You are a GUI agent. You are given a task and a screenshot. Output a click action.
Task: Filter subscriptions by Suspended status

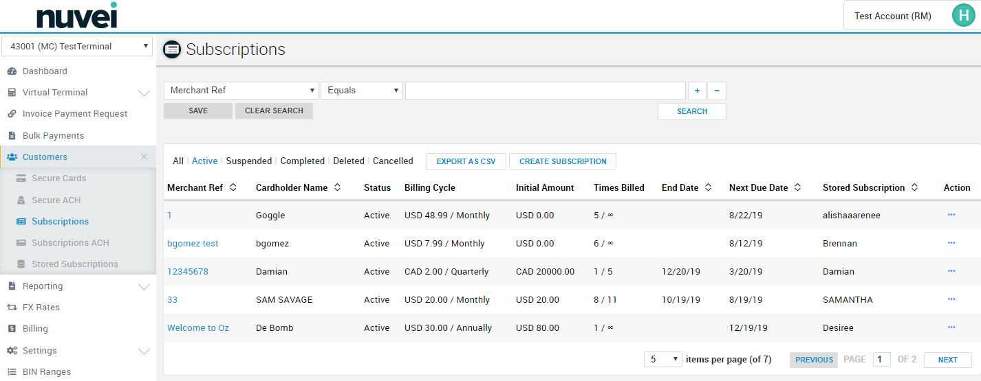click(248, 161)
